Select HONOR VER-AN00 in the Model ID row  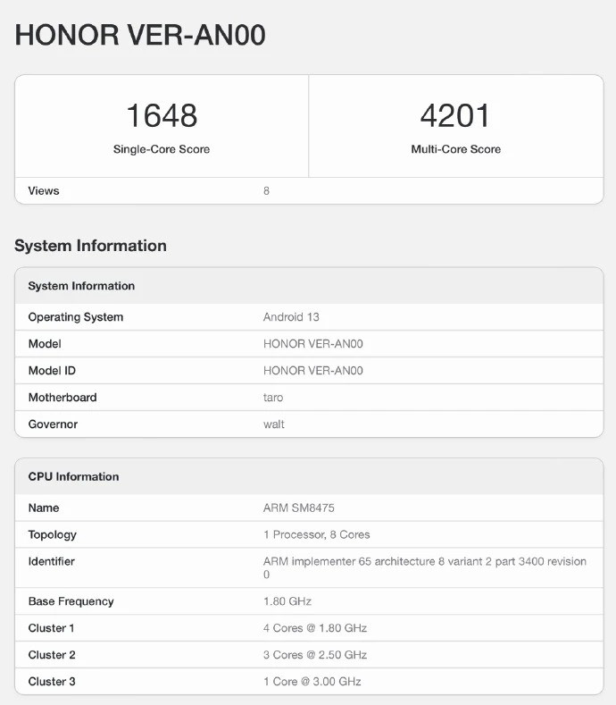tap(313, 371)
